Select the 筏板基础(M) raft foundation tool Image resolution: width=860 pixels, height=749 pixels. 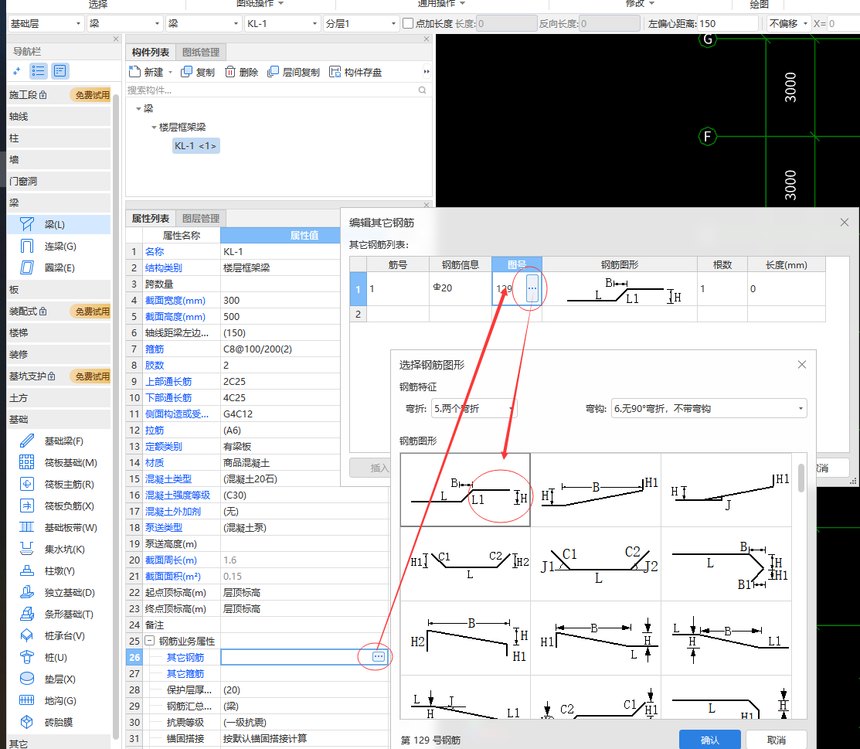59,462
